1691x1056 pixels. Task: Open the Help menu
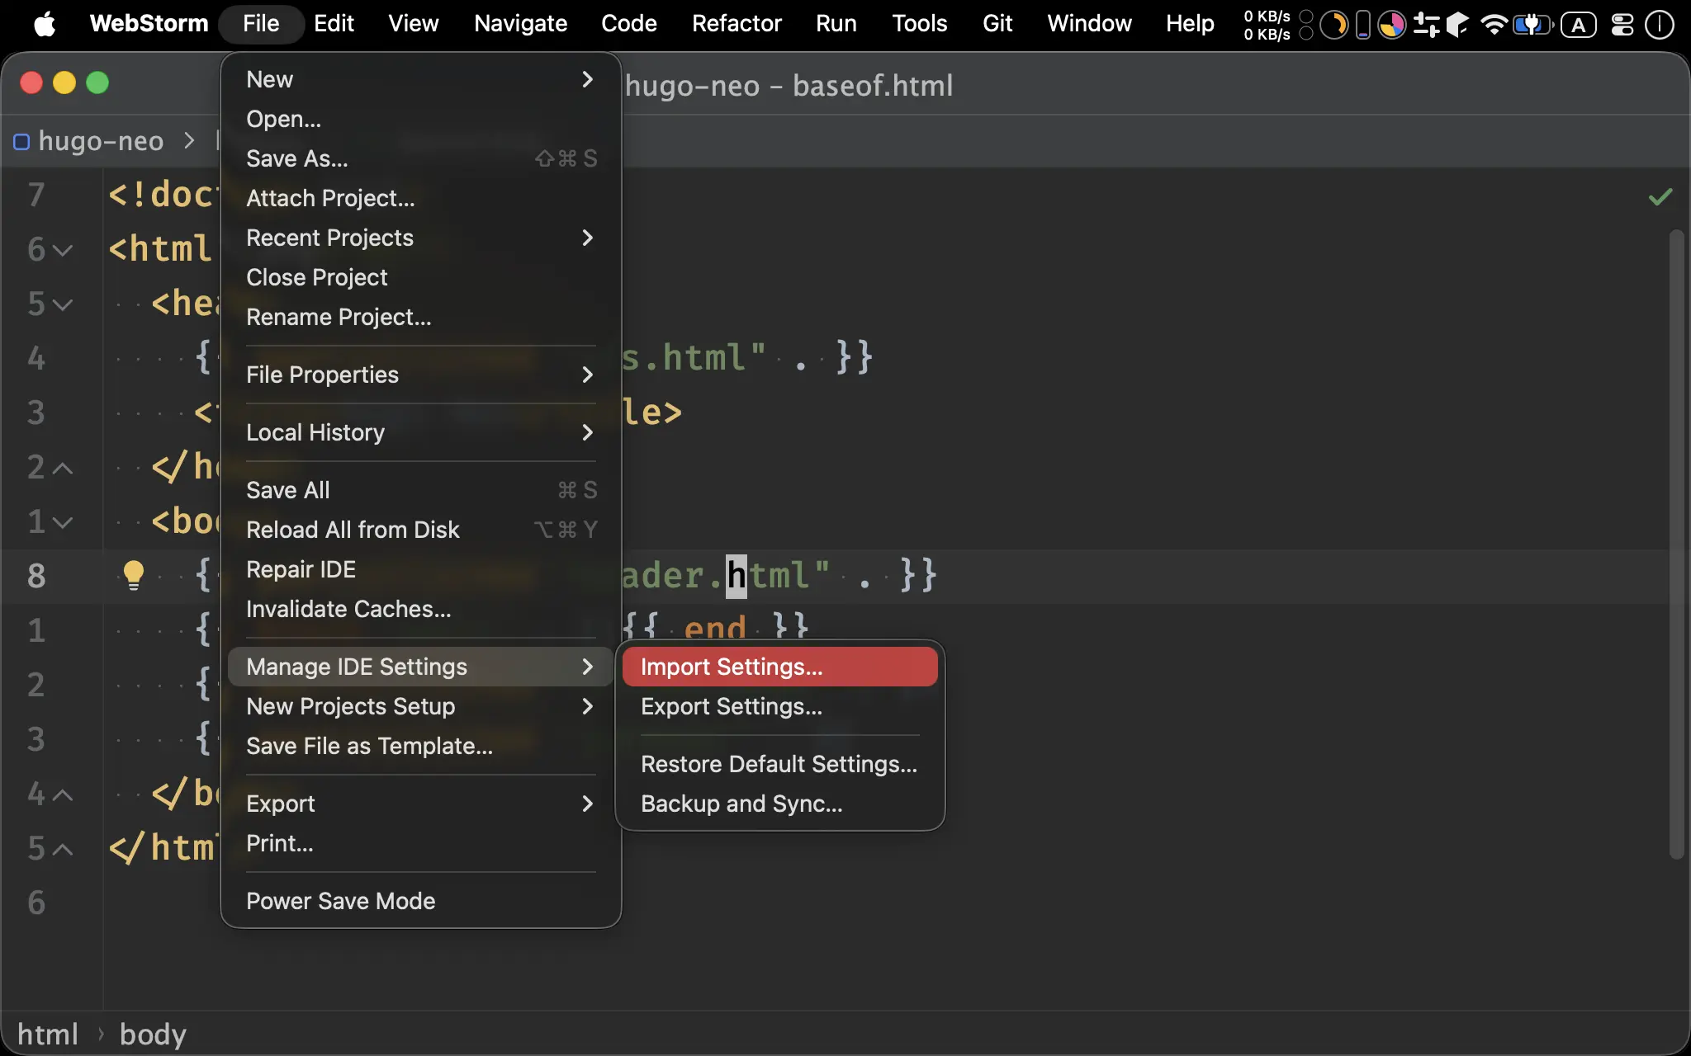[x=1190, y=24]
